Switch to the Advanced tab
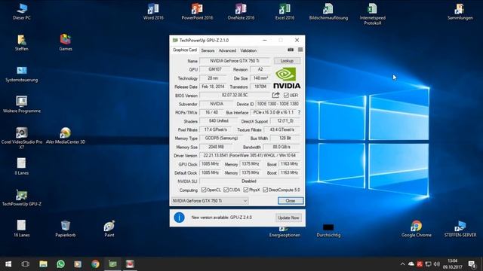 tap(227, 50)
